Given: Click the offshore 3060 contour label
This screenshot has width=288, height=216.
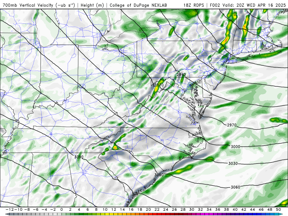Looking at the screenshot, I should click(x=235, y=187).
